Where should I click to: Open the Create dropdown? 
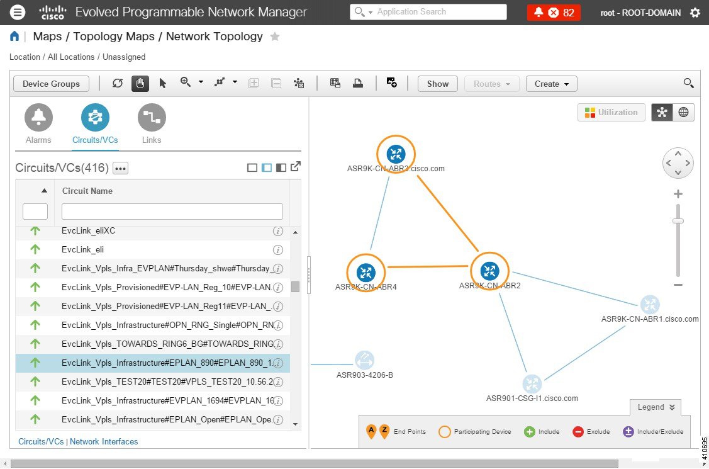click(551, 83)
